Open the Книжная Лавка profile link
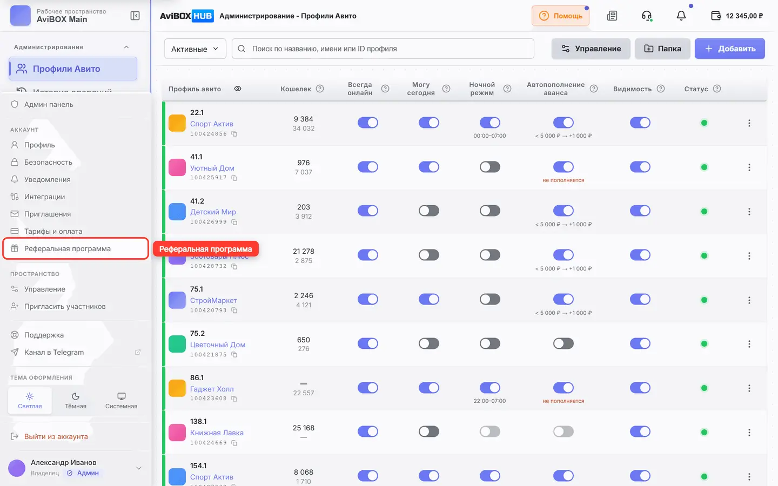 [217, 433]
